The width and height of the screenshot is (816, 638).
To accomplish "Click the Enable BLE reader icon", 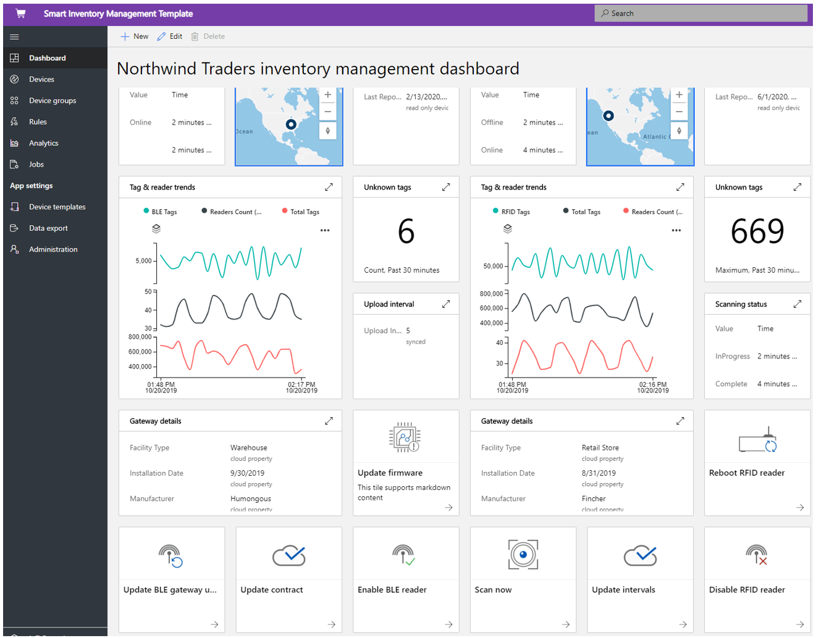I will click(x=404, y=555).
